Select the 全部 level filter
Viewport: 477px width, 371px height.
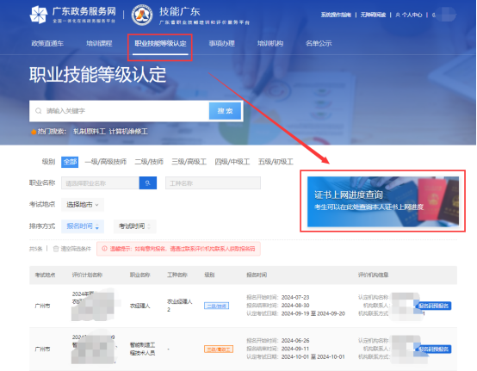click(x=70, y=162)
